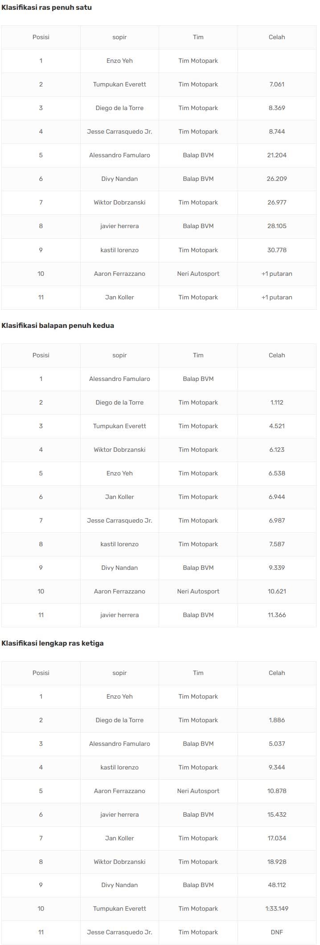Select the "Celah" header of the first table
Image resolution: width=320 pixels, height=945 pixels.
[x=277, y=37]
